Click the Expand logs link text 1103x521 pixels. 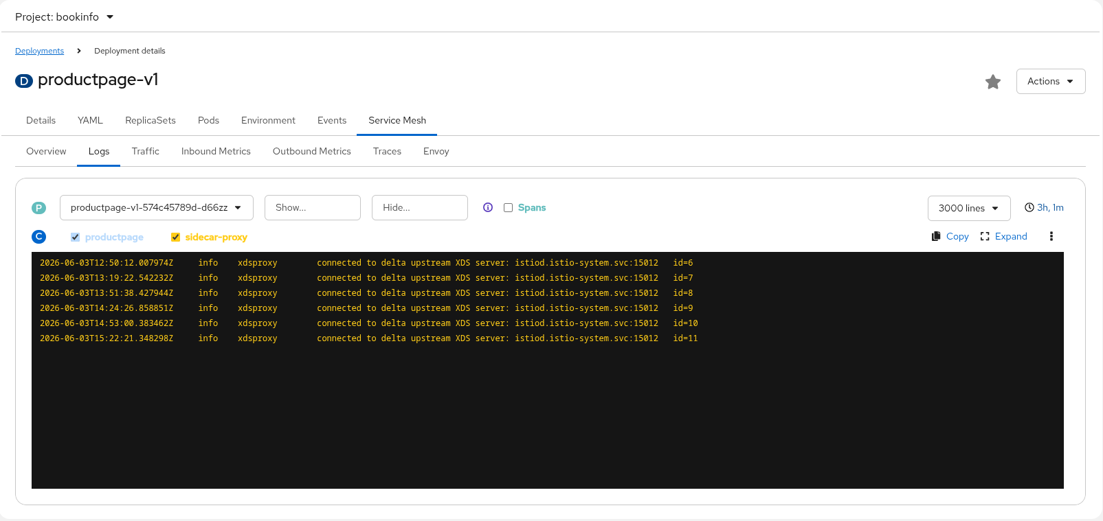[1011, 236]
